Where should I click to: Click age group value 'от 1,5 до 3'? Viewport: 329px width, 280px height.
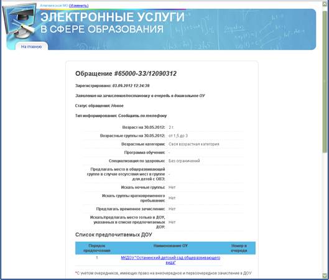coord(178,136)
